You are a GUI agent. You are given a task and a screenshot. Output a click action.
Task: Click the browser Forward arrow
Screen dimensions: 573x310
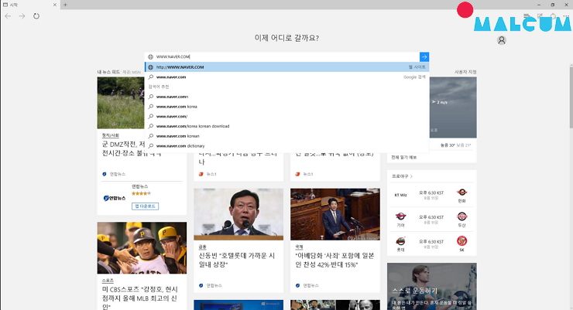[x=22, y=16]
